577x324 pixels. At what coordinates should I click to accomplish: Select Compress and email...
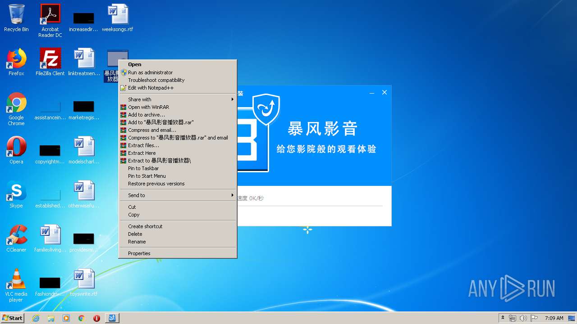[x=178, y=130]
